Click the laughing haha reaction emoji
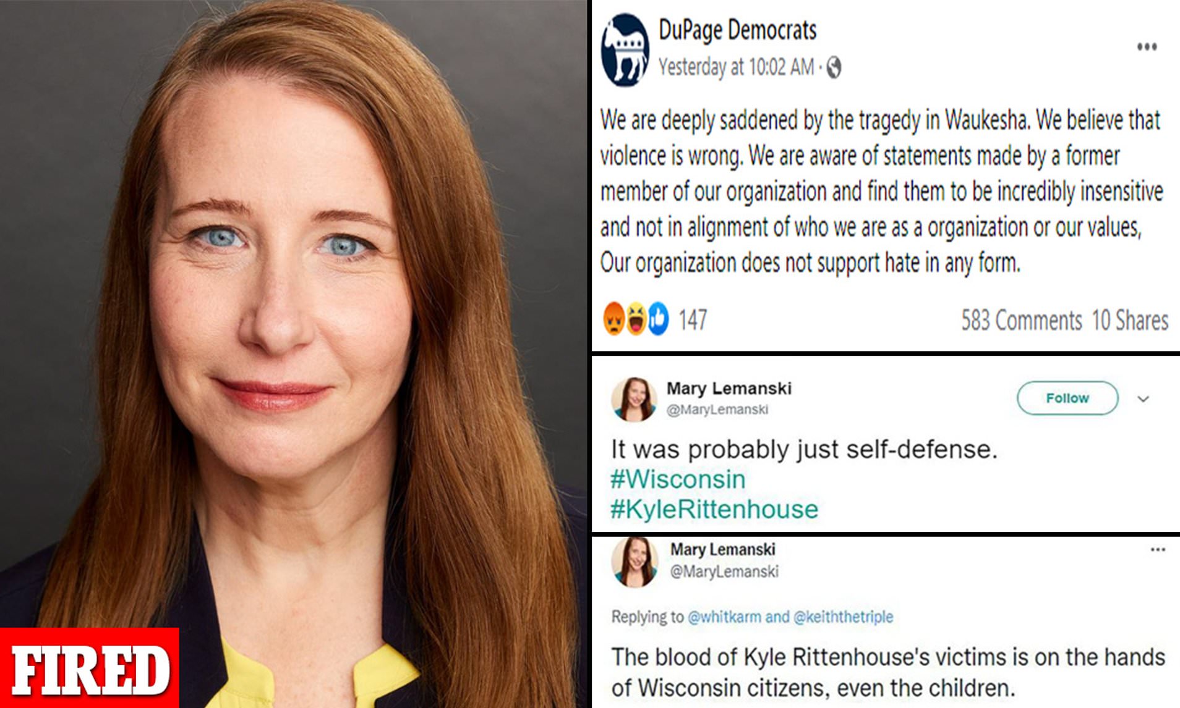Image resolution: width=1180 pixels, height=708 pixels. click(636, 319)
